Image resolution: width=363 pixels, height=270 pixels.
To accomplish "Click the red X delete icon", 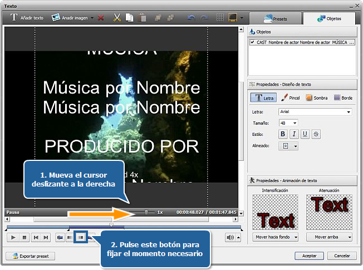I will point(101,18).
